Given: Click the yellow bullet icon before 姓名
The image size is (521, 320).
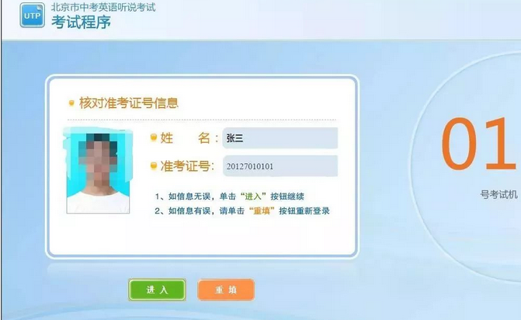Looking at the screenshot, I should [x=154, y=137].
